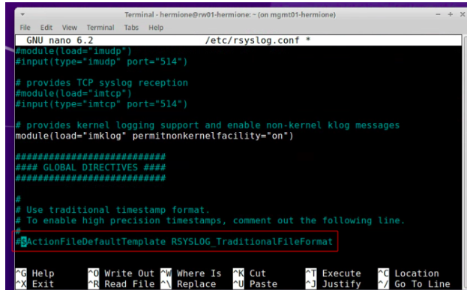Click the ^\ Replace shortcut
467x290 pixels.
coord(188,284)
